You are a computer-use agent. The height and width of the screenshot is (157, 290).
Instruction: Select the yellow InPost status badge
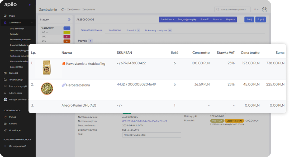67,32
